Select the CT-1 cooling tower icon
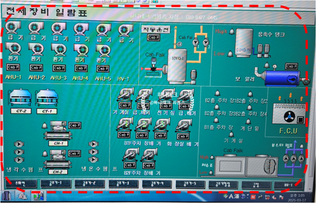Viewport: 316px width, 203px height. pyautogui.click(x=47, y=98)
